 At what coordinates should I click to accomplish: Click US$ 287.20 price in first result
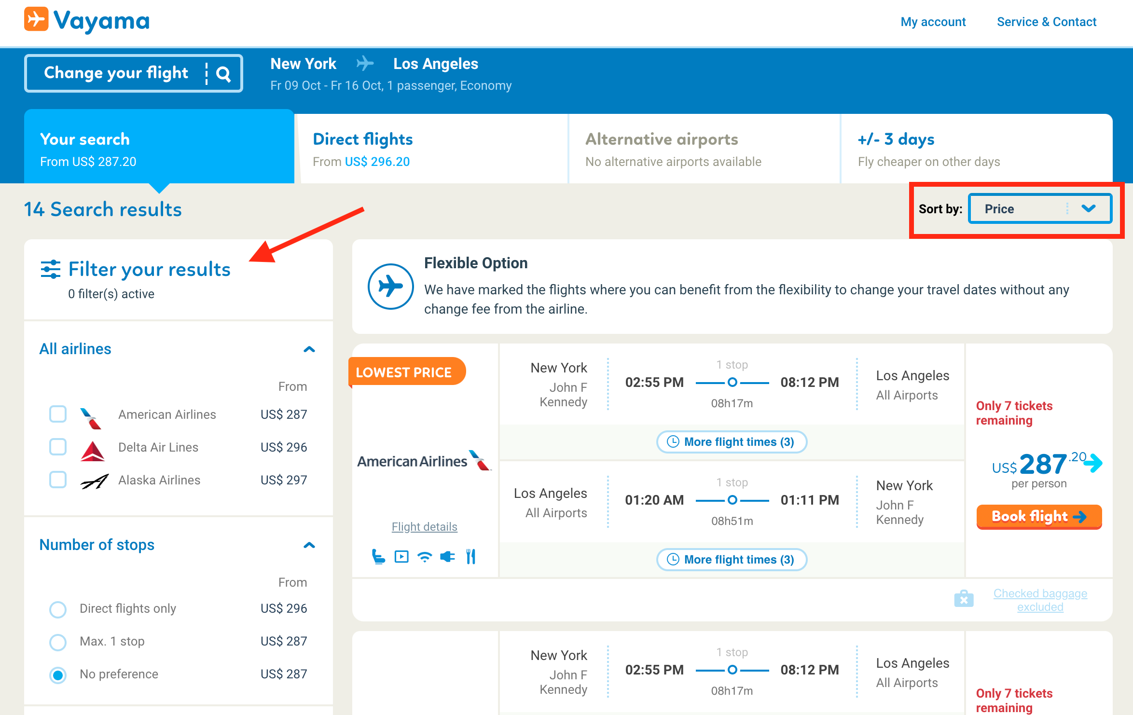[1038, 463]
